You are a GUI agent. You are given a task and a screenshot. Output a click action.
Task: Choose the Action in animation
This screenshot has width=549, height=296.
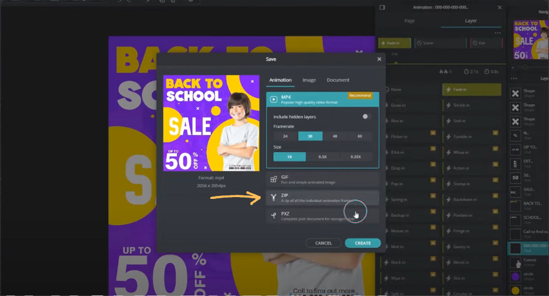tap(472, 168)
